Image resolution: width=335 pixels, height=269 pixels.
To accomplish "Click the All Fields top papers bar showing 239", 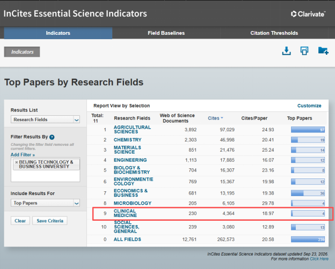I will pos(308,240).
